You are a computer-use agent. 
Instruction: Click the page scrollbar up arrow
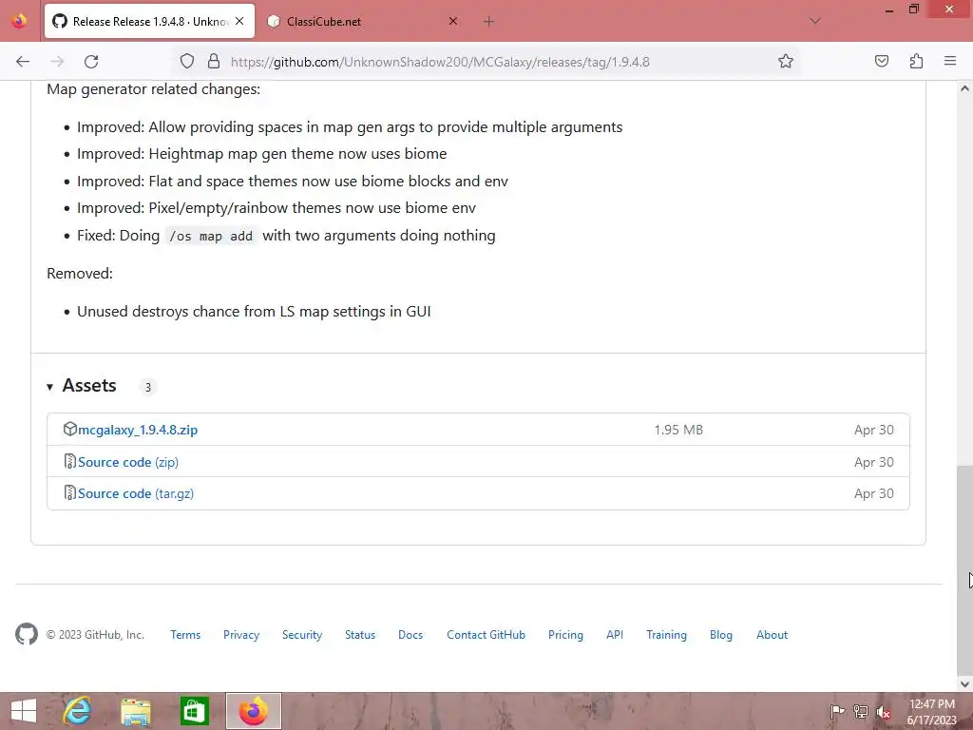click(x=964, y=88)
